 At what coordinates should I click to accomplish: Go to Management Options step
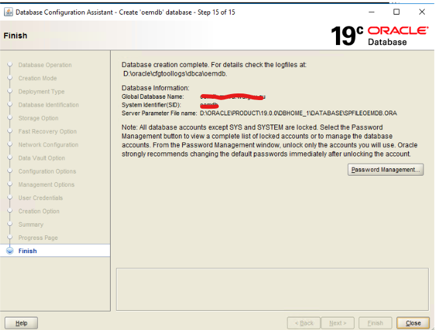[46, 184]
